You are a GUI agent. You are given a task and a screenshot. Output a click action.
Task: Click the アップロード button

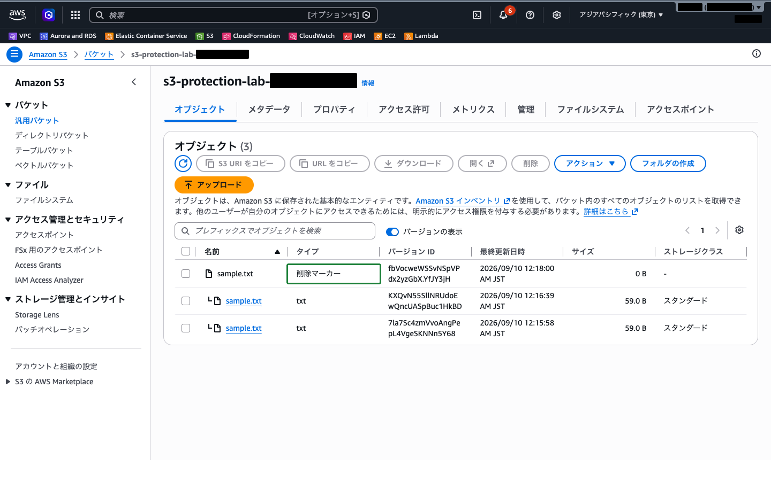[214, 185]
